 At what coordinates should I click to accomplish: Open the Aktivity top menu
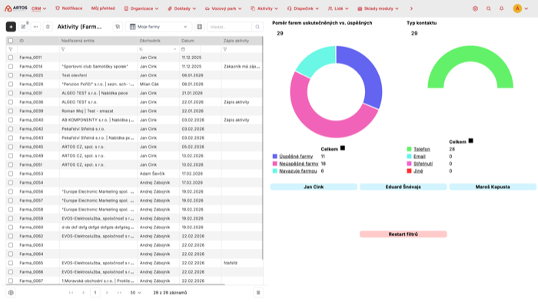click(264, 8)
